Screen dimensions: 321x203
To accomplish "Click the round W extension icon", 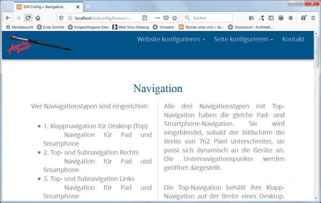I will click(281, 18).
